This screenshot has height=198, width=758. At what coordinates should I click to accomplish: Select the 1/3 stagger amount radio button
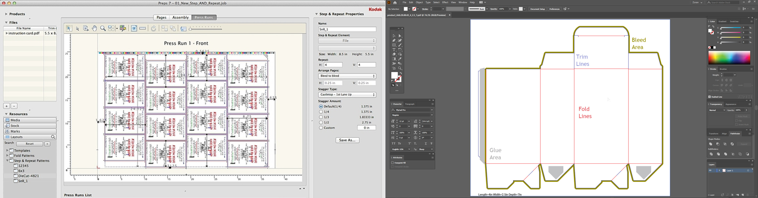click(321, 117)
